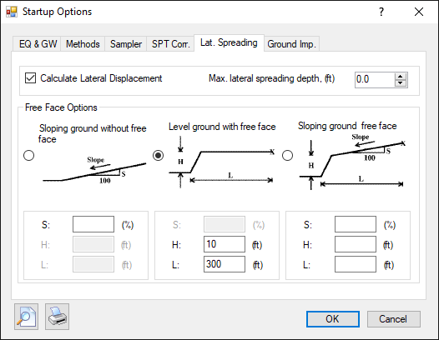
Task: Decrease max lateral spreading depth value
Action: 401,83
